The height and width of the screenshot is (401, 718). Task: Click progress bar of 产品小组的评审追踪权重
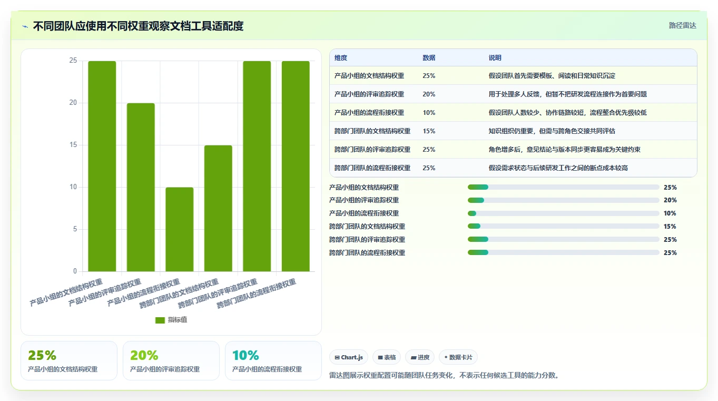pyautogui.click(x=564, y=200)
